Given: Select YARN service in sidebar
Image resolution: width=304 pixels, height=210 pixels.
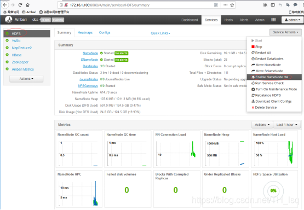Looking at the screenshot, I should click(16, 40).
